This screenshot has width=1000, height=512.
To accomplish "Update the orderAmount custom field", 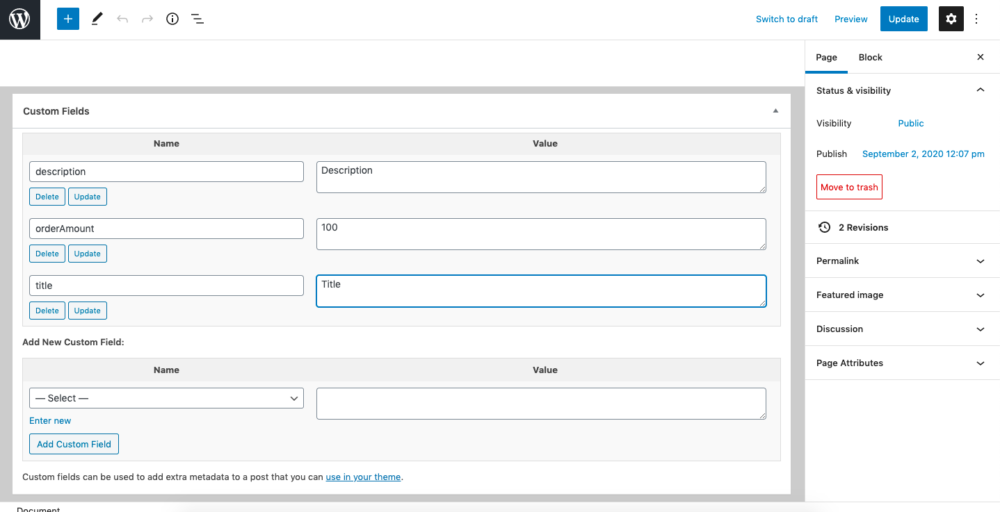I will click(x=88, y=254).
